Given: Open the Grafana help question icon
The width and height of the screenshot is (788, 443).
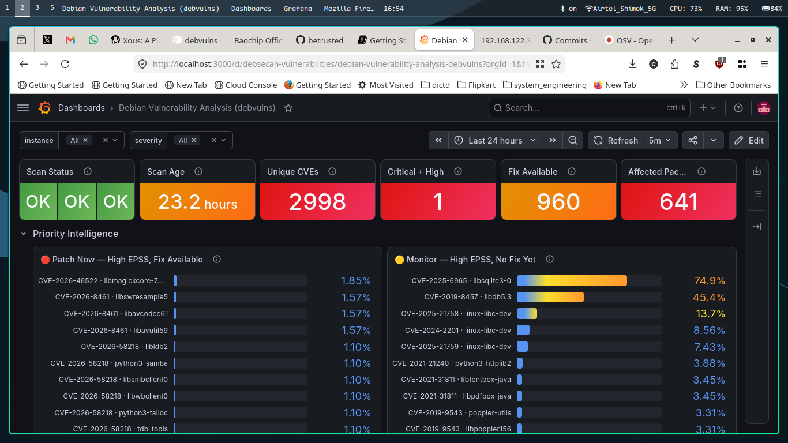Looking at the screenshot, I should (x=738, y=108).
